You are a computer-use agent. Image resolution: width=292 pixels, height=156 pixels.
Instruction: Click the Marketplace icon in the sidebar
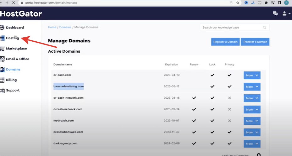(2, 49)
